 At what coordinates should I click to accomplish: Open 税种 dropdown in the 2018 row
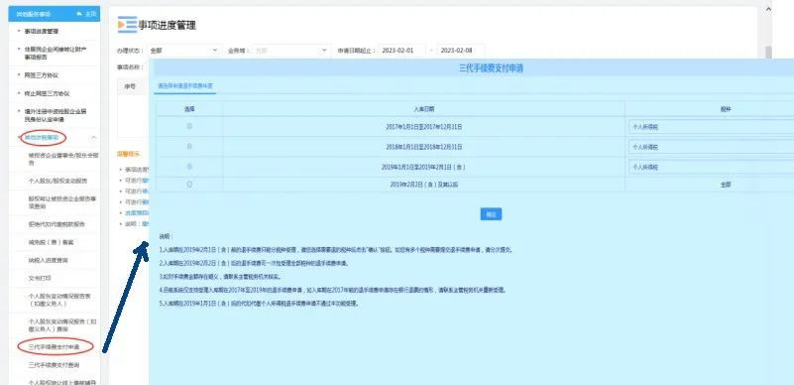tap(711, 147)
